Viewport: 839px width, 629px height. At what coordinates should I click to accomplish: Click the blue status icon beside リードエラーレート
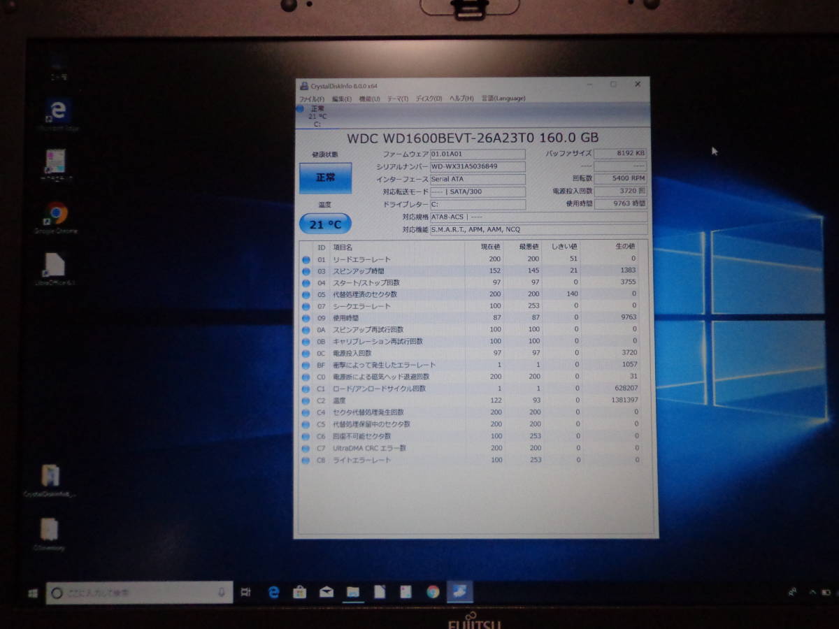[x=306, y=259]
